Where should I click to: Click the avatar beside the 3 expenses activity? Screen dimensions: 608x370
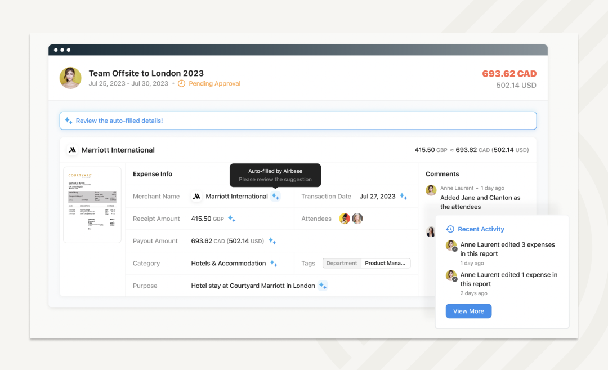point(451,246)
